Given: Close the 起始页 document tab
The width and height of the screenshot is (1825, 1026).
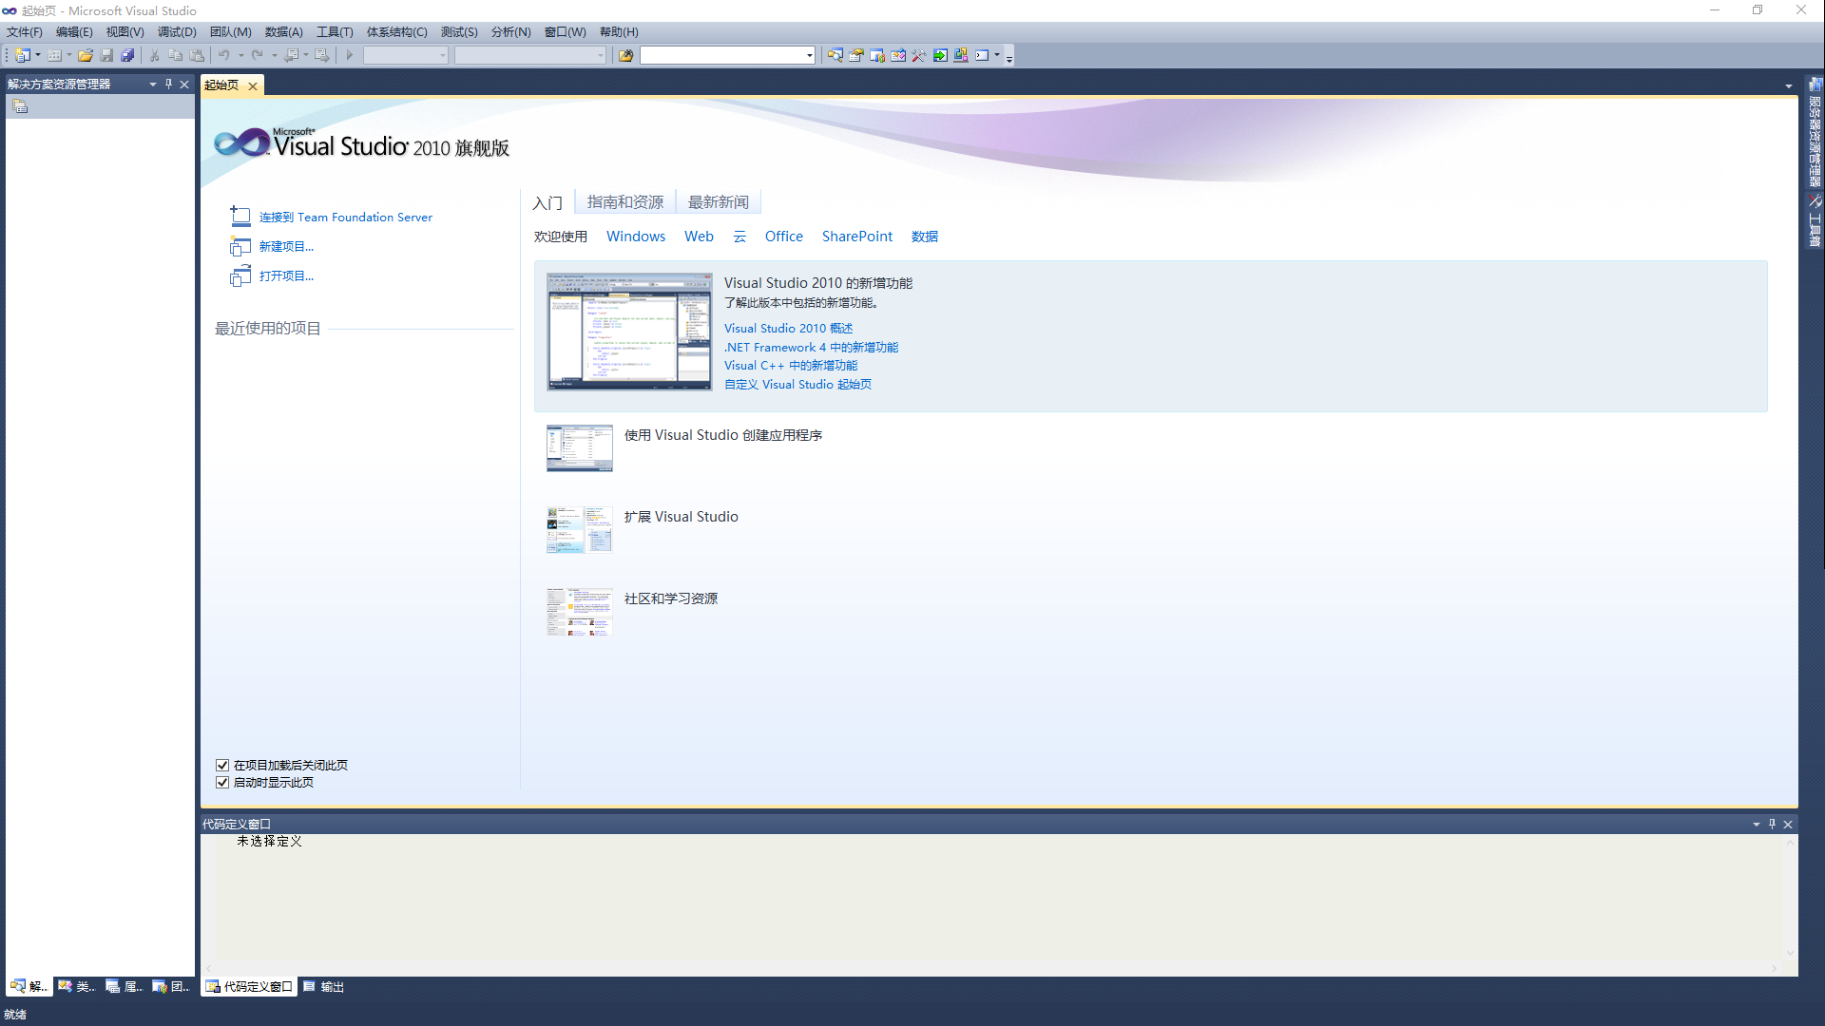Looking at the screenshot, I should (x=253, y=85).
